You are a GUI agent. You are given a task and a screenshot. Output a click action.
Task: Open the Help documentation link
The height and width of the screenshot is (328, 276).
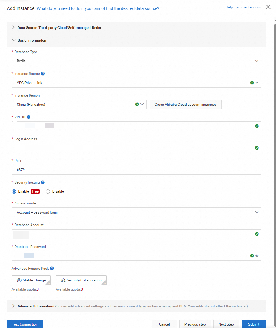point(243,7)
